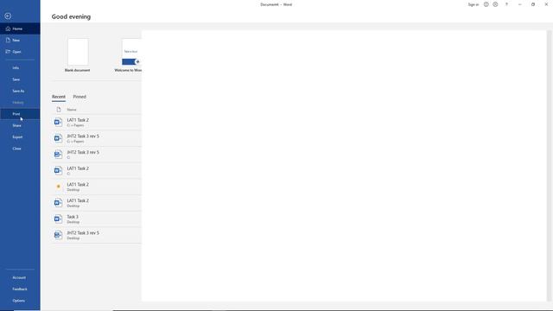Open Word Options
553x311 pixels.
[20, 301]
